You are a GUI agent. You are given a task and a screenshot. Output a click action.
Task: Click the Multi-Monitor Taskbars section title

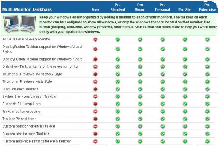[27, 9]
